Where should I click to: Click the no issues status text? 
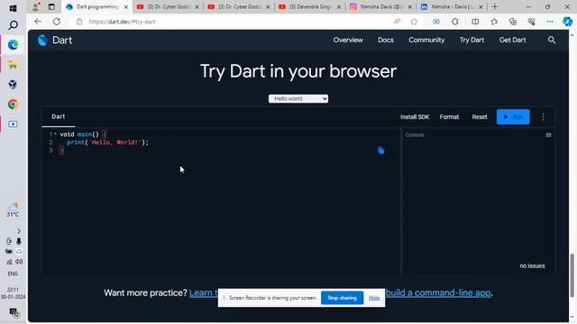coord(532,265)
